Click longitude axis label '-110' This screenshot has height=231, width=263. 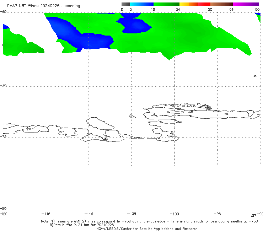click(x=89, y=214)
